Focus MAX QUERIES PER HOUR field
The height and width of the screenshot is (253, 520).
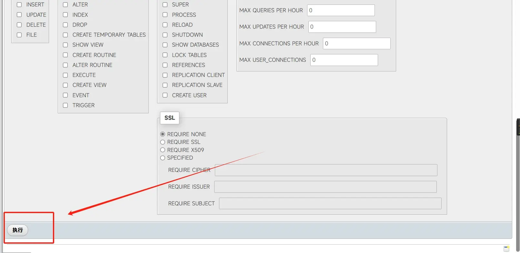341,10
